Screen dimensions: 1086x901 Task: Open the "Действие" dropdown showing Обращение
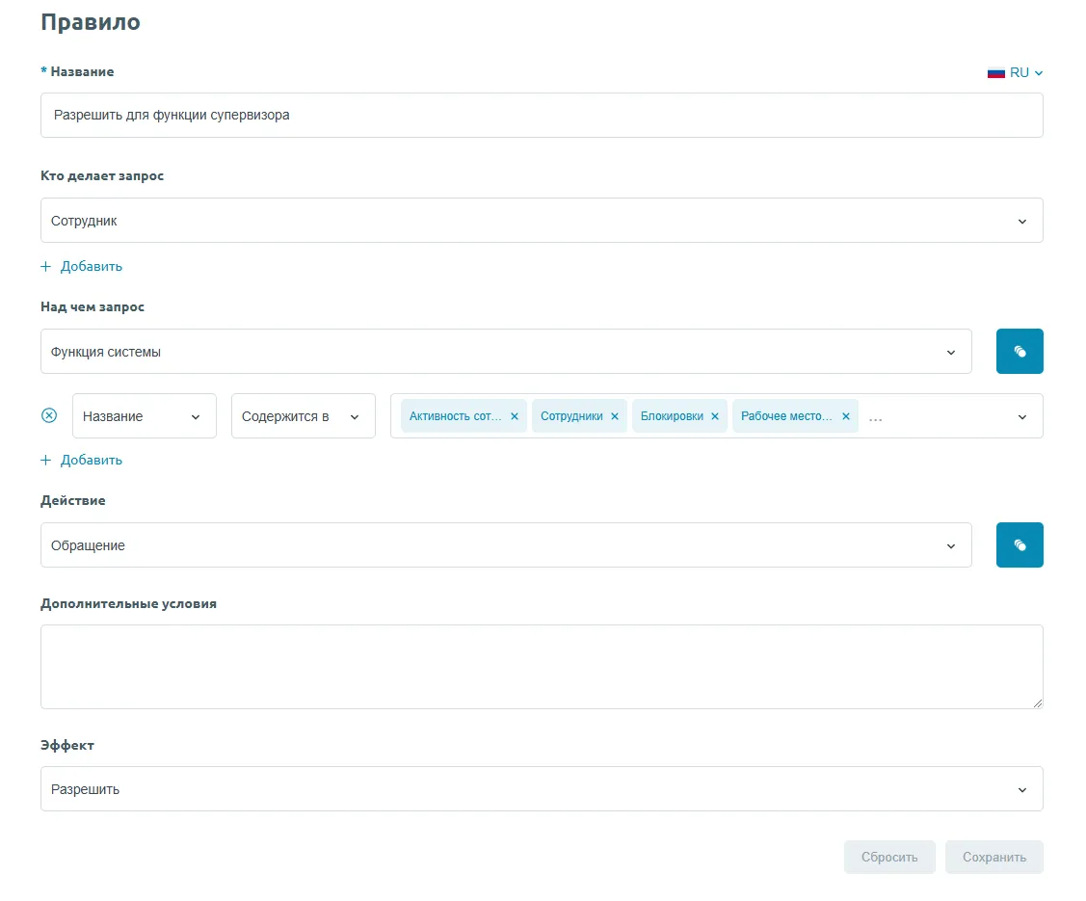[x=505, y=545]
